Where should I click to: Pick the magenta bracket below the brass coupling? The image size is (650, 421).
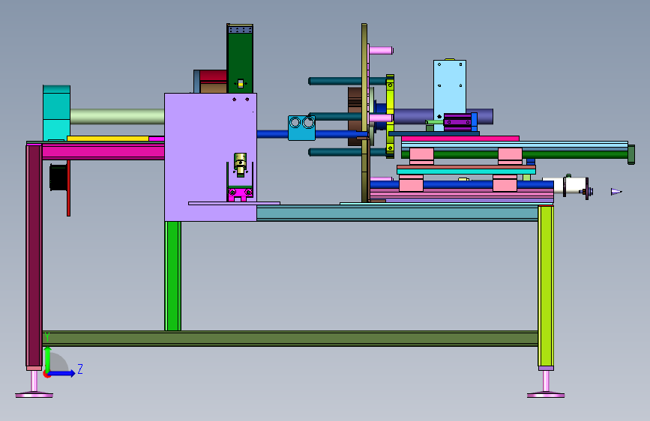pos(241,194)
